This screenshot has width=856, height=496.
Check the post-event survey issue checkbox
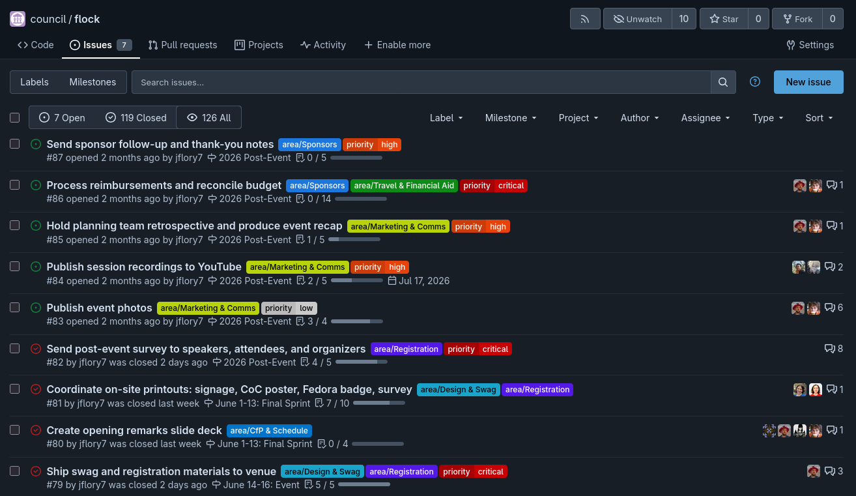(x=14, y=348)
